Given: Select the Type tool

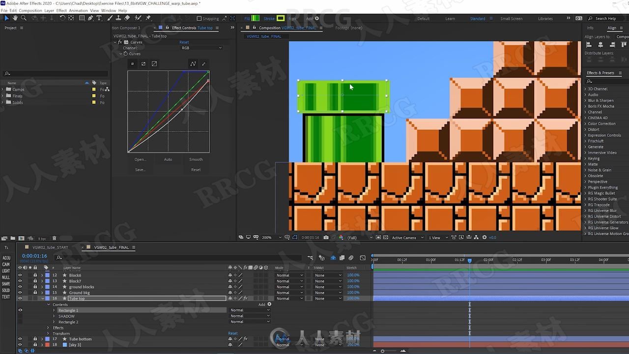Looking at the screenshot, I should [99, 18].
